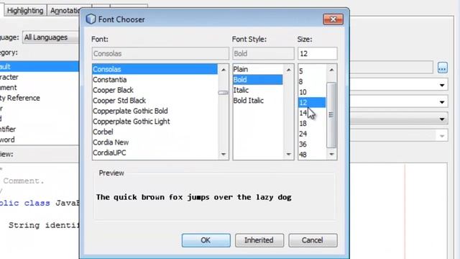Image resolution: width=460 pixels, height=259 pixels.
Task: Choose Bold font style in list
Action: coord(258,80)
